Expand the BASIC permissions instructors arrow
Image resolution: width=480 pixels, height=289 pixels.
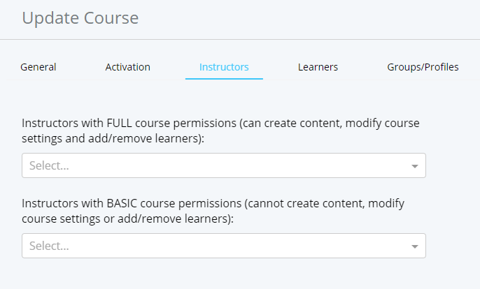coord(414,246)
